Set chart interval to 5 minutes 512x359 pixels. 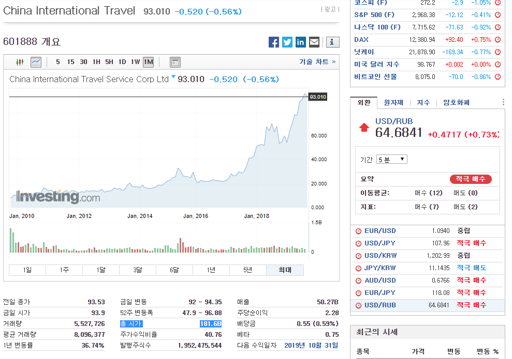point(58,62)
